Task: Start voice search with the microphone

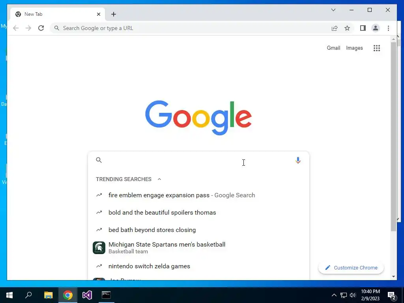Action: click(x=298, y=160)
